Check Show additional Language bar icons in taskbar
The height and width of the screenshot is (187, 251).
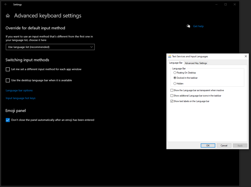[x=172, y=96]
